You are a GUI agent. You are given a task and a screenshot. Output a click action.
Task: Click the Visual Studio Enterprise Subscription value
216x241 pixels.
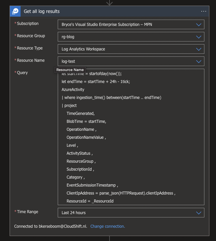[x=107, y=25]
